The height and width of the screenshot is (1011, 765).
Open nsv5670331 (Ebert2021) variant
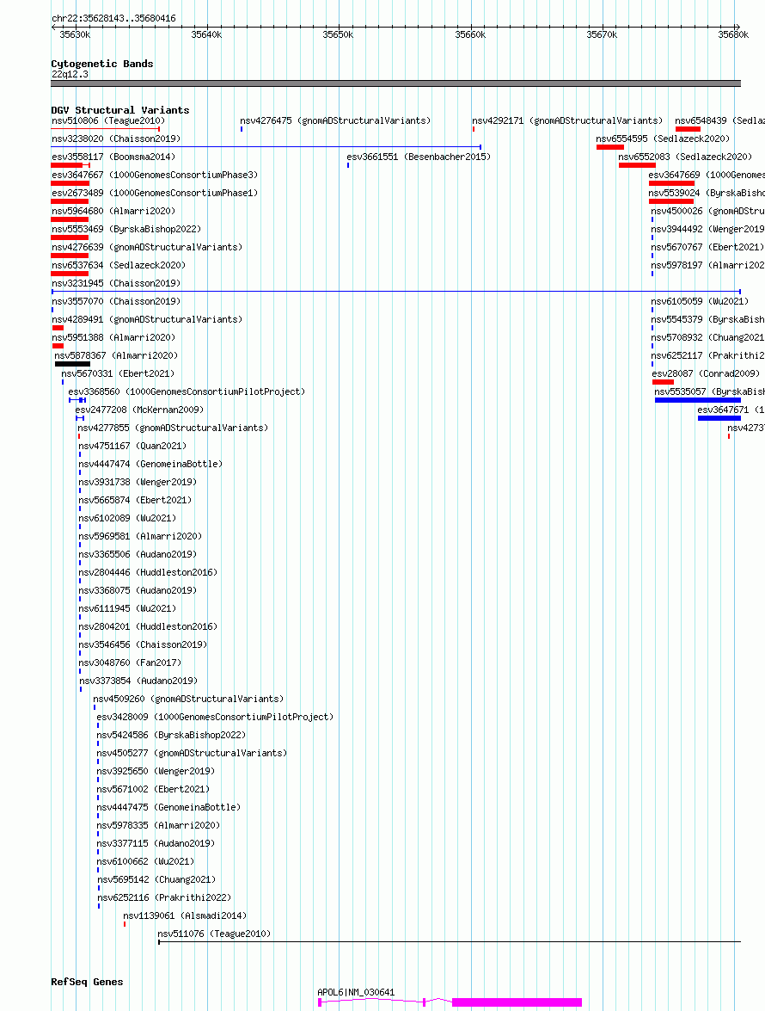tap(118, 373)
